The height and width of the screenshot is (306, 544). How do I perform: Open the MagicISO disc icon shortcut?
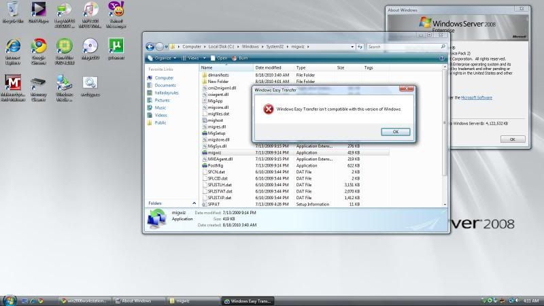tap(90, 48)
